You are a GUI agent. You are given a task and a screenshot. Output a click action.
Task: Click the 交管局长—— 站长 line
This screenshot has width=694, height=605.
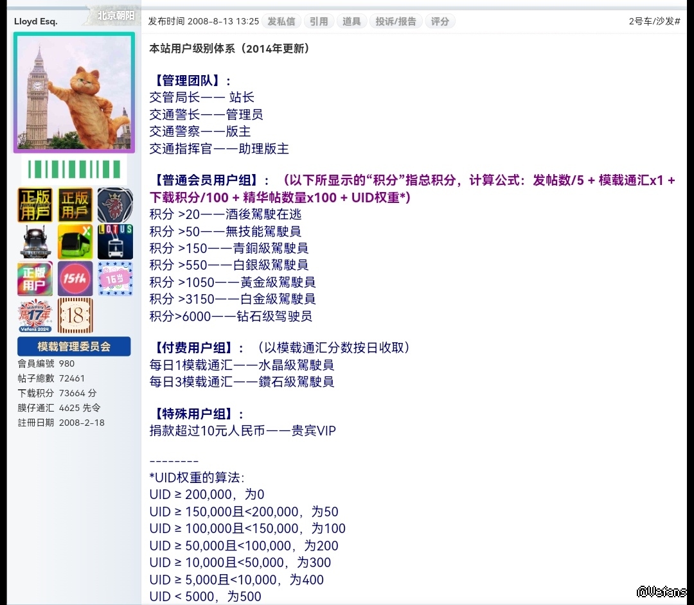202,97
